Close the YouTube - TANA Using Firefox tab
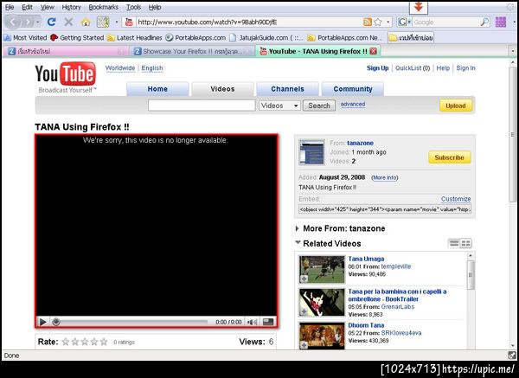This screenshot has width=519, height=378. pos(374,51)
